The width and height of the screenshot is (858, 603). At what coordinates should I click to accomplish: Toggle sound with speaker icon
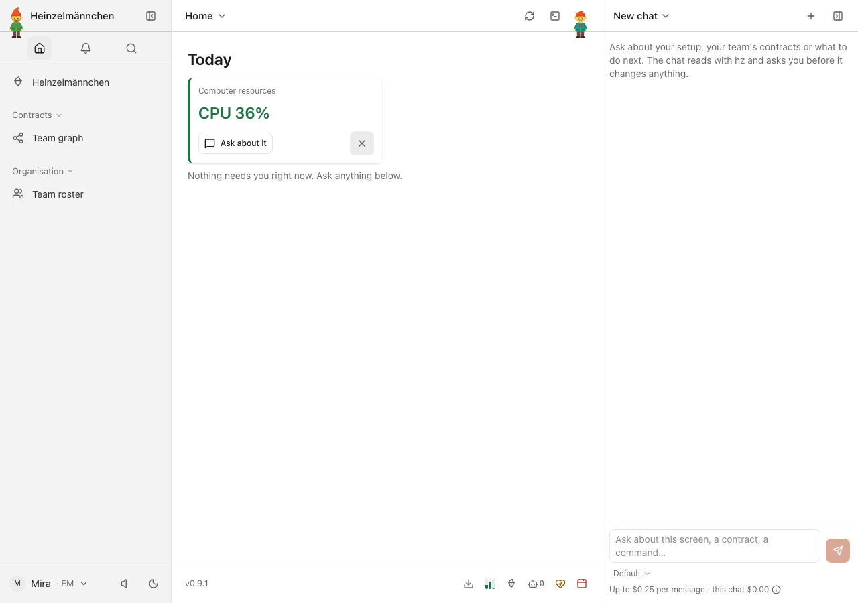coord(125,584)
